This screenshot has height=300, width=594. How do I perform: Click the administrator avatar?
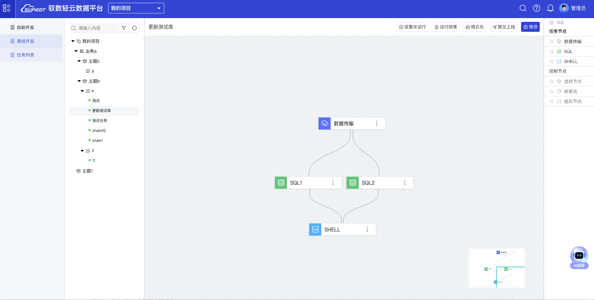click(x=564, y=8)
